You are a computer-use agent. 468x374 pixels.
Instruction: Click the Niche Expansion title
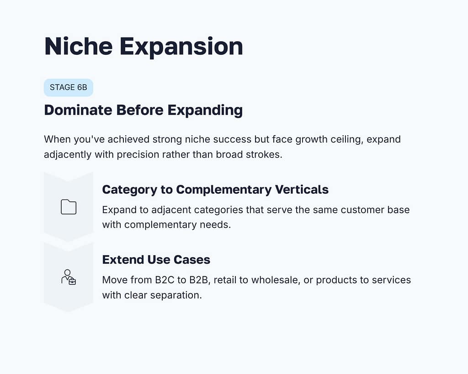[x=144, y=47]
